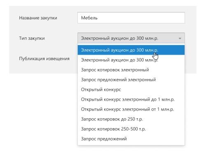Image resolution: width=206 pixels, height=154 pixels.
Task: Select Запрос котировок электронный
Action: coord(131,70)
